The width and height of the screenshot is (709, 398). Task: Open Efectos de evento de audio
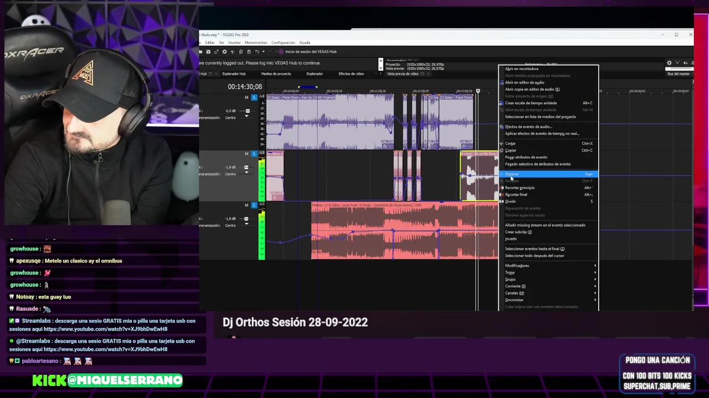(548, 127)
